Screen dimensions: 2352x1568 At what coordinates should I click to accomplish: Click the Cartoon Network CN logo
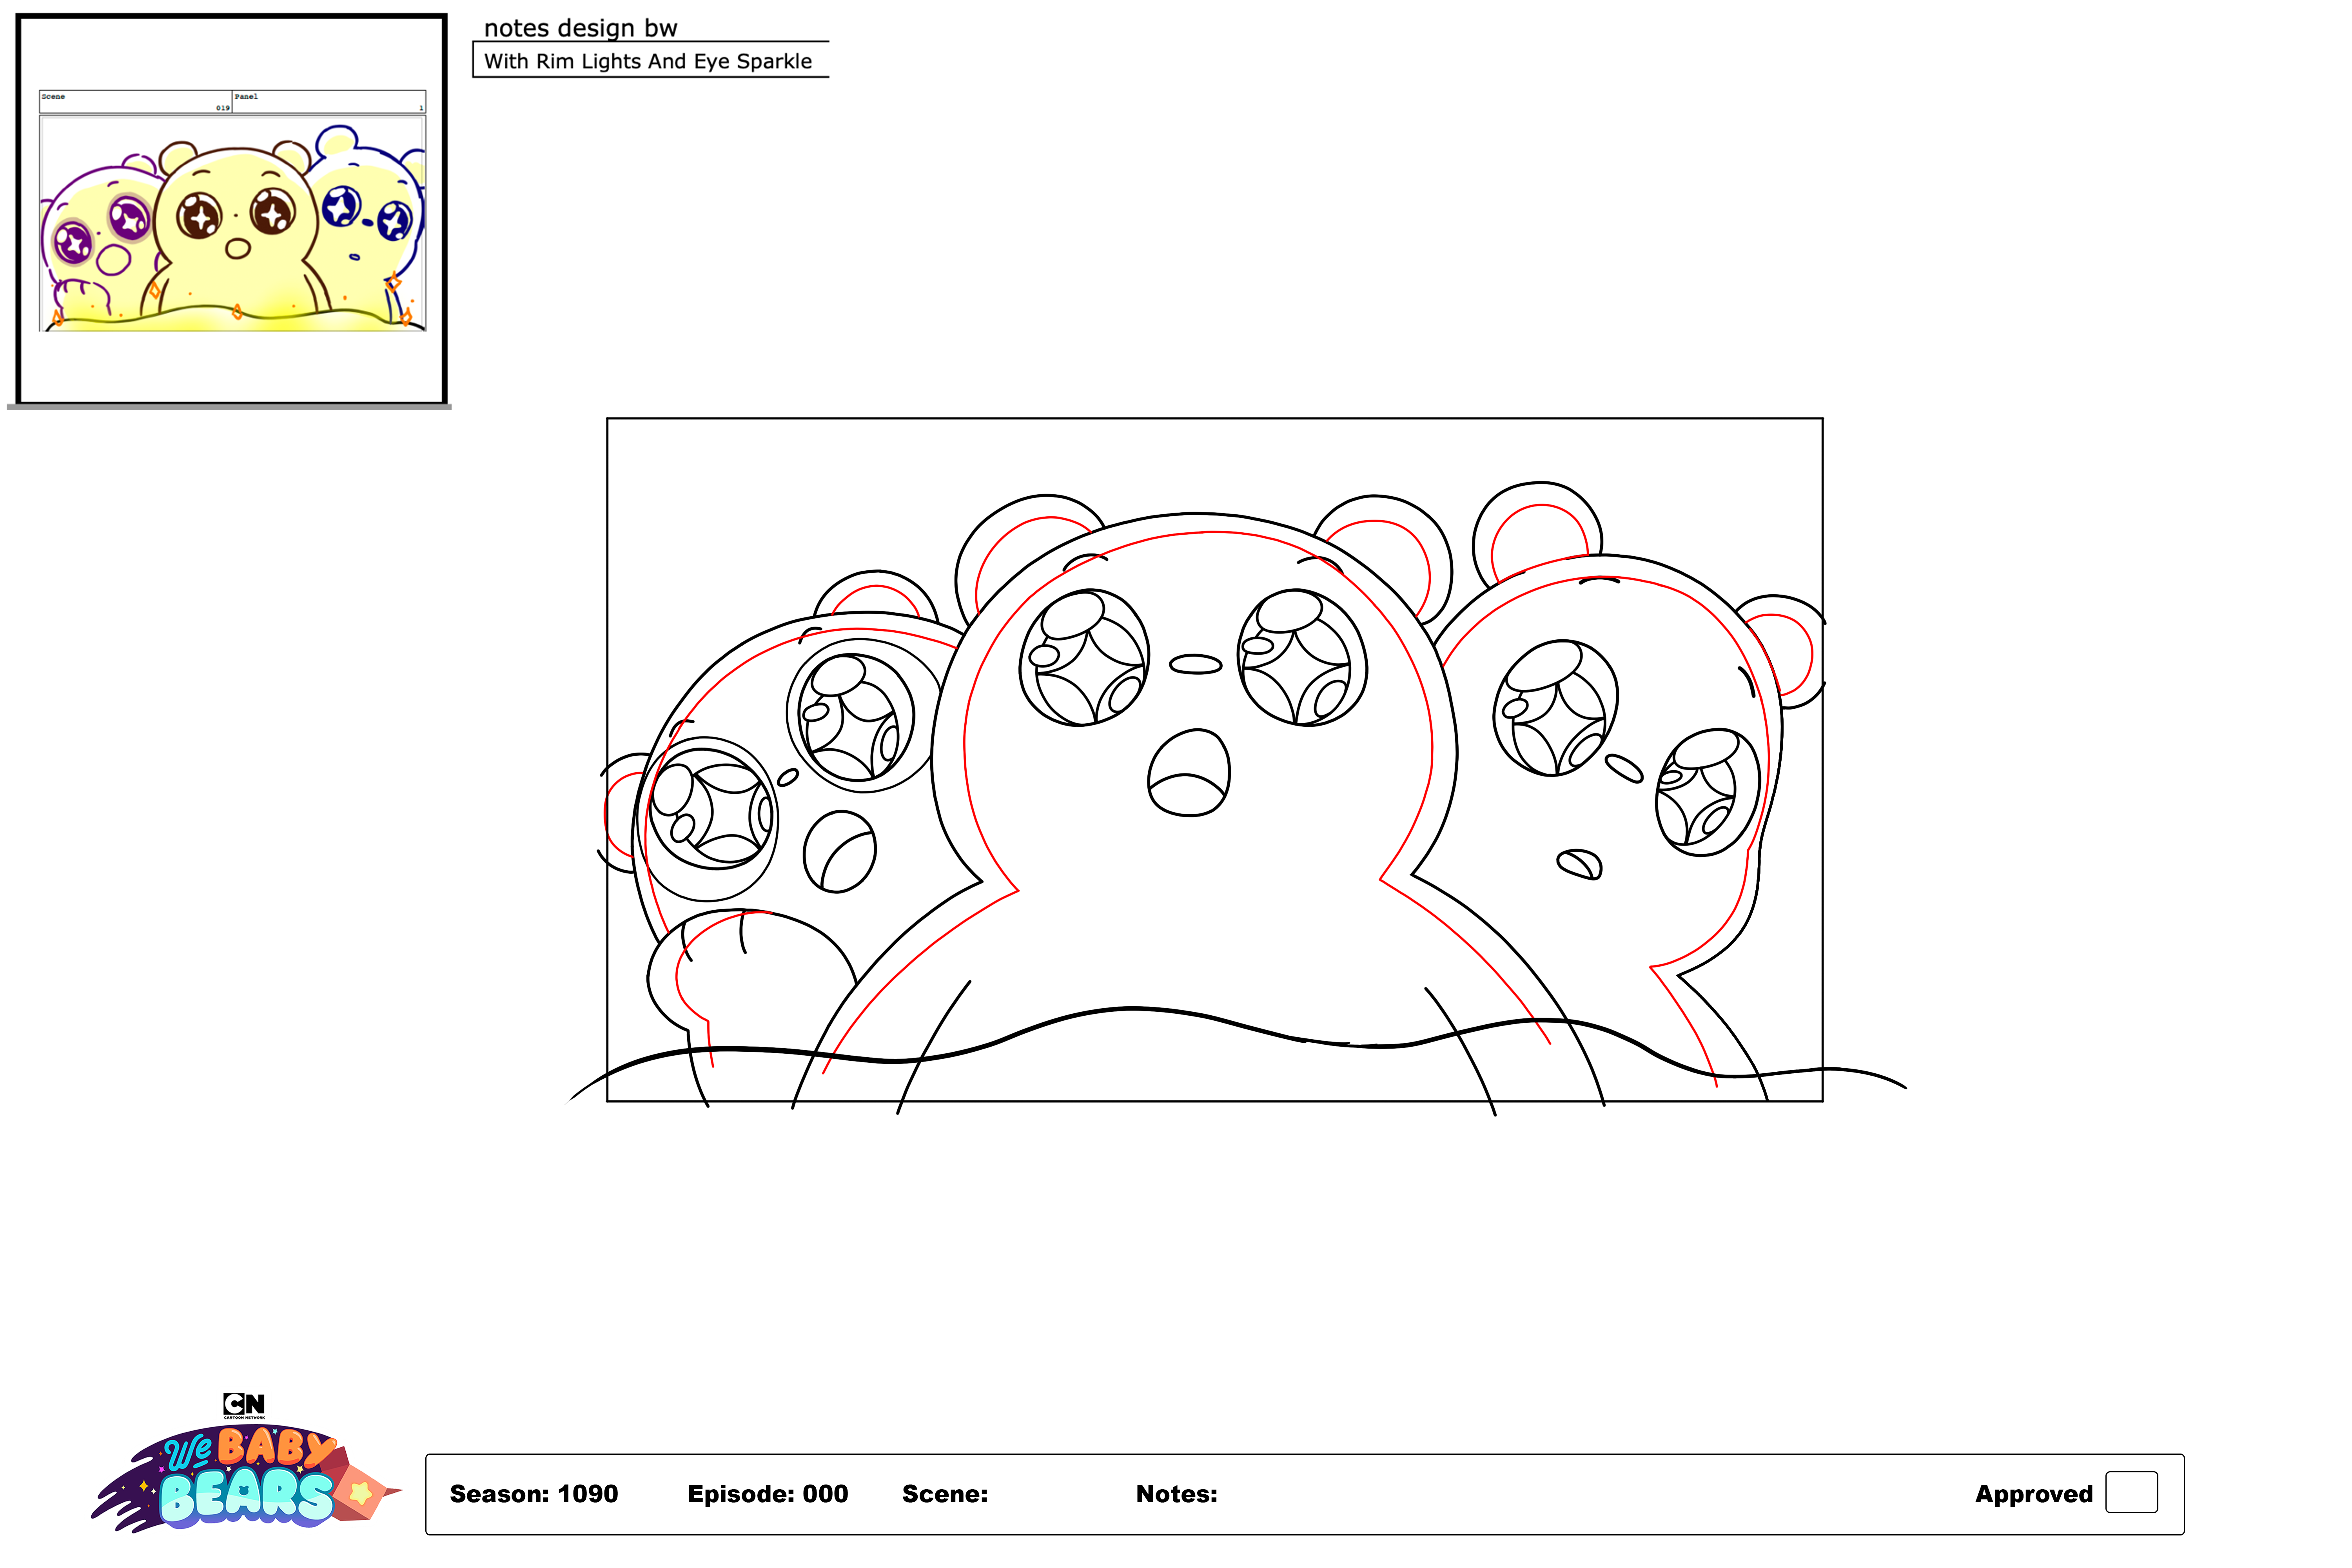tap(243, 1404)
